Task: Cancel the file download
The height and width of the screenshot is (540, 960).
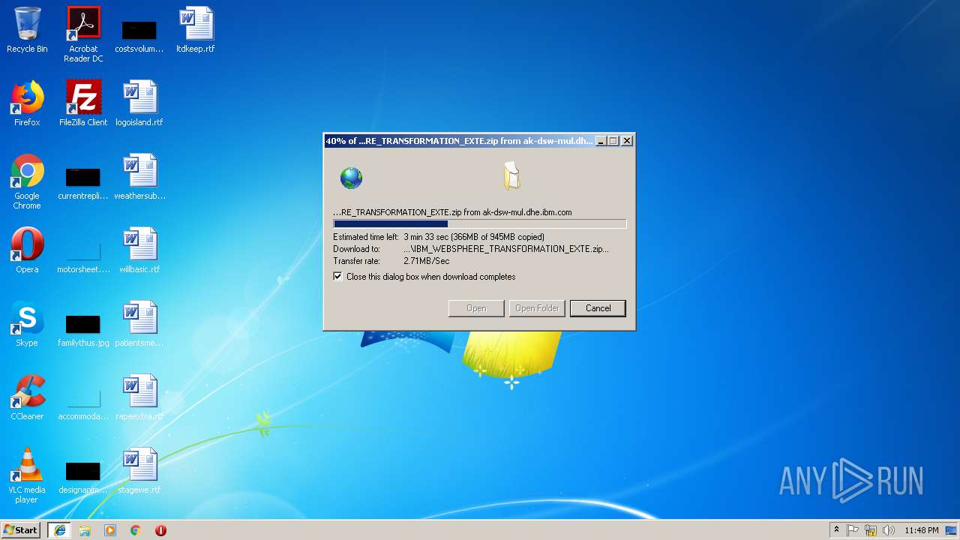Action: 598,308
